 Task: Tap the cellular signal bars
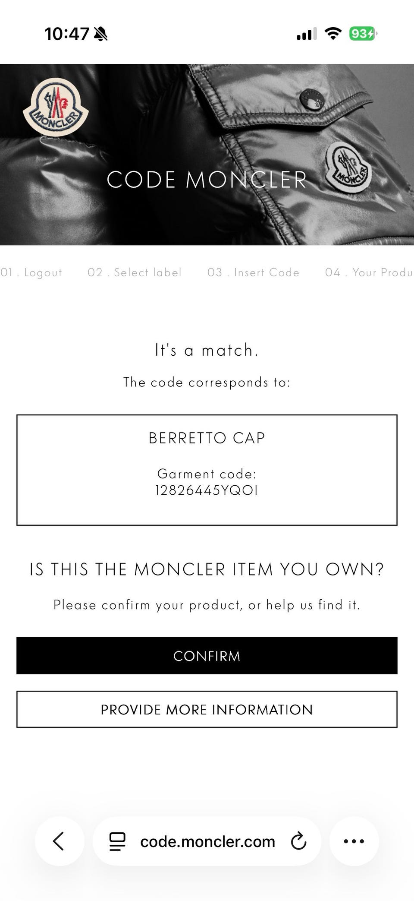[x=306, y=34]
